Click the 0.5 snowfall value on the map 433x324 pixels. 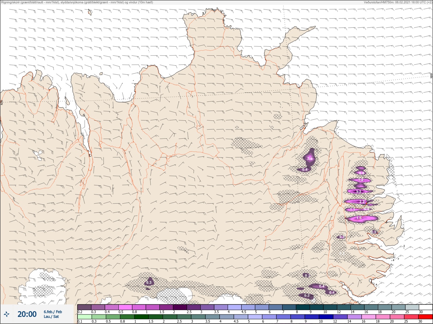[342, 237]
